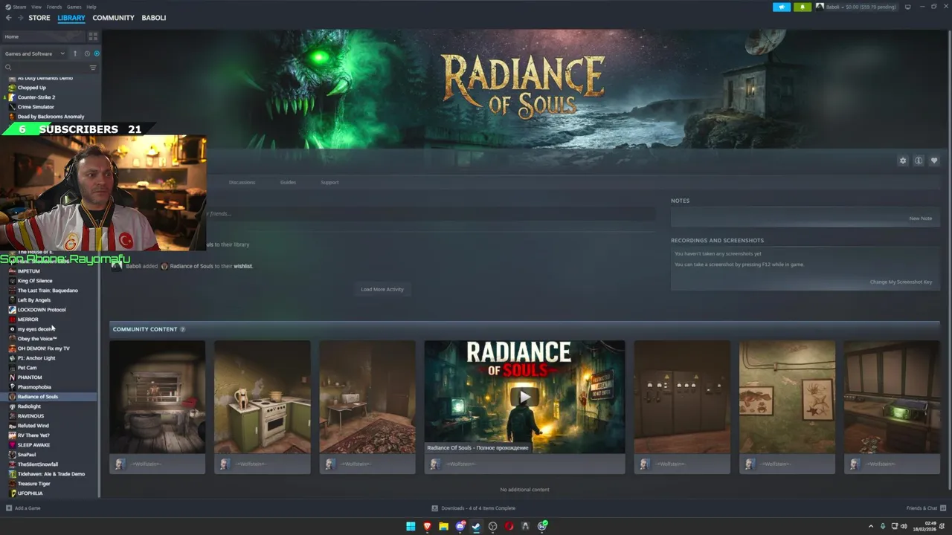
Task: Go forward with the right arrow
Action: 20,18
